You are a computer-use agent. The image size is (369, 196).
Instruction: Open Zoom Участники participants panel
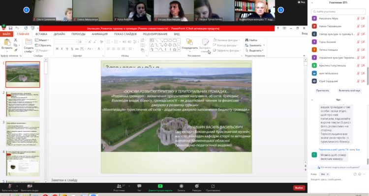coord(119,188)
